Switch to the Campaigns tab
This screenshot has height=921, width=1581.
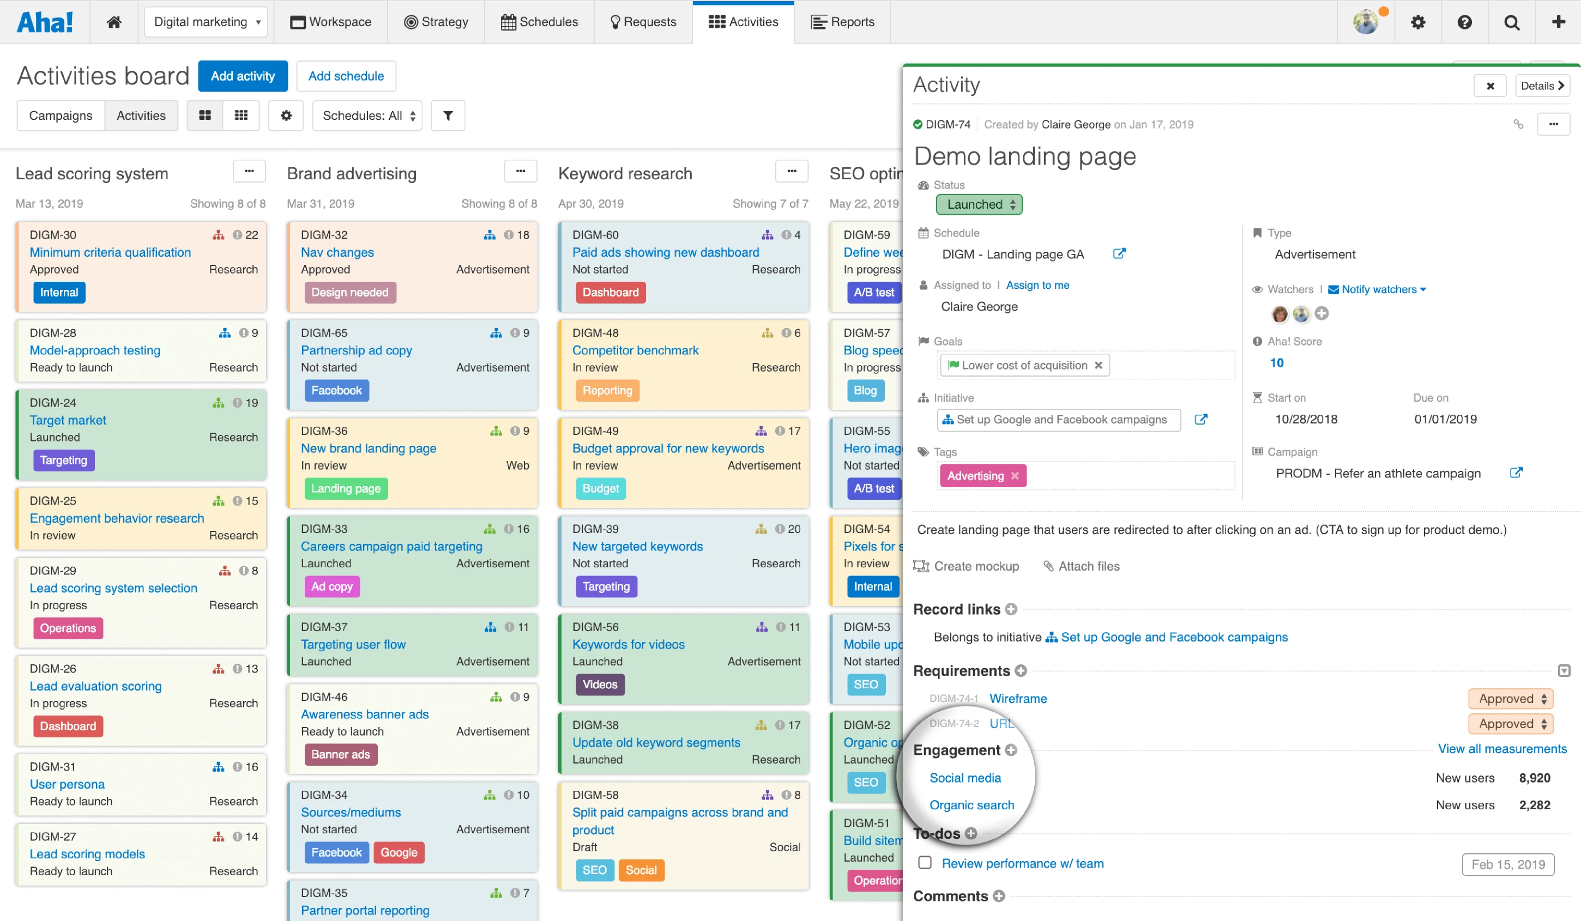(61, 116)
